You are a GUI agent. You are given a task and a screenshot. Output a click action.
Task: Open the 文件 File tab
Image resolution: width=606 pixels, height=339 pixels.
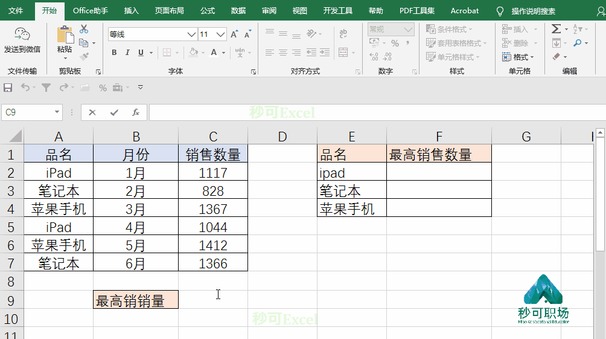pos(16,10)
